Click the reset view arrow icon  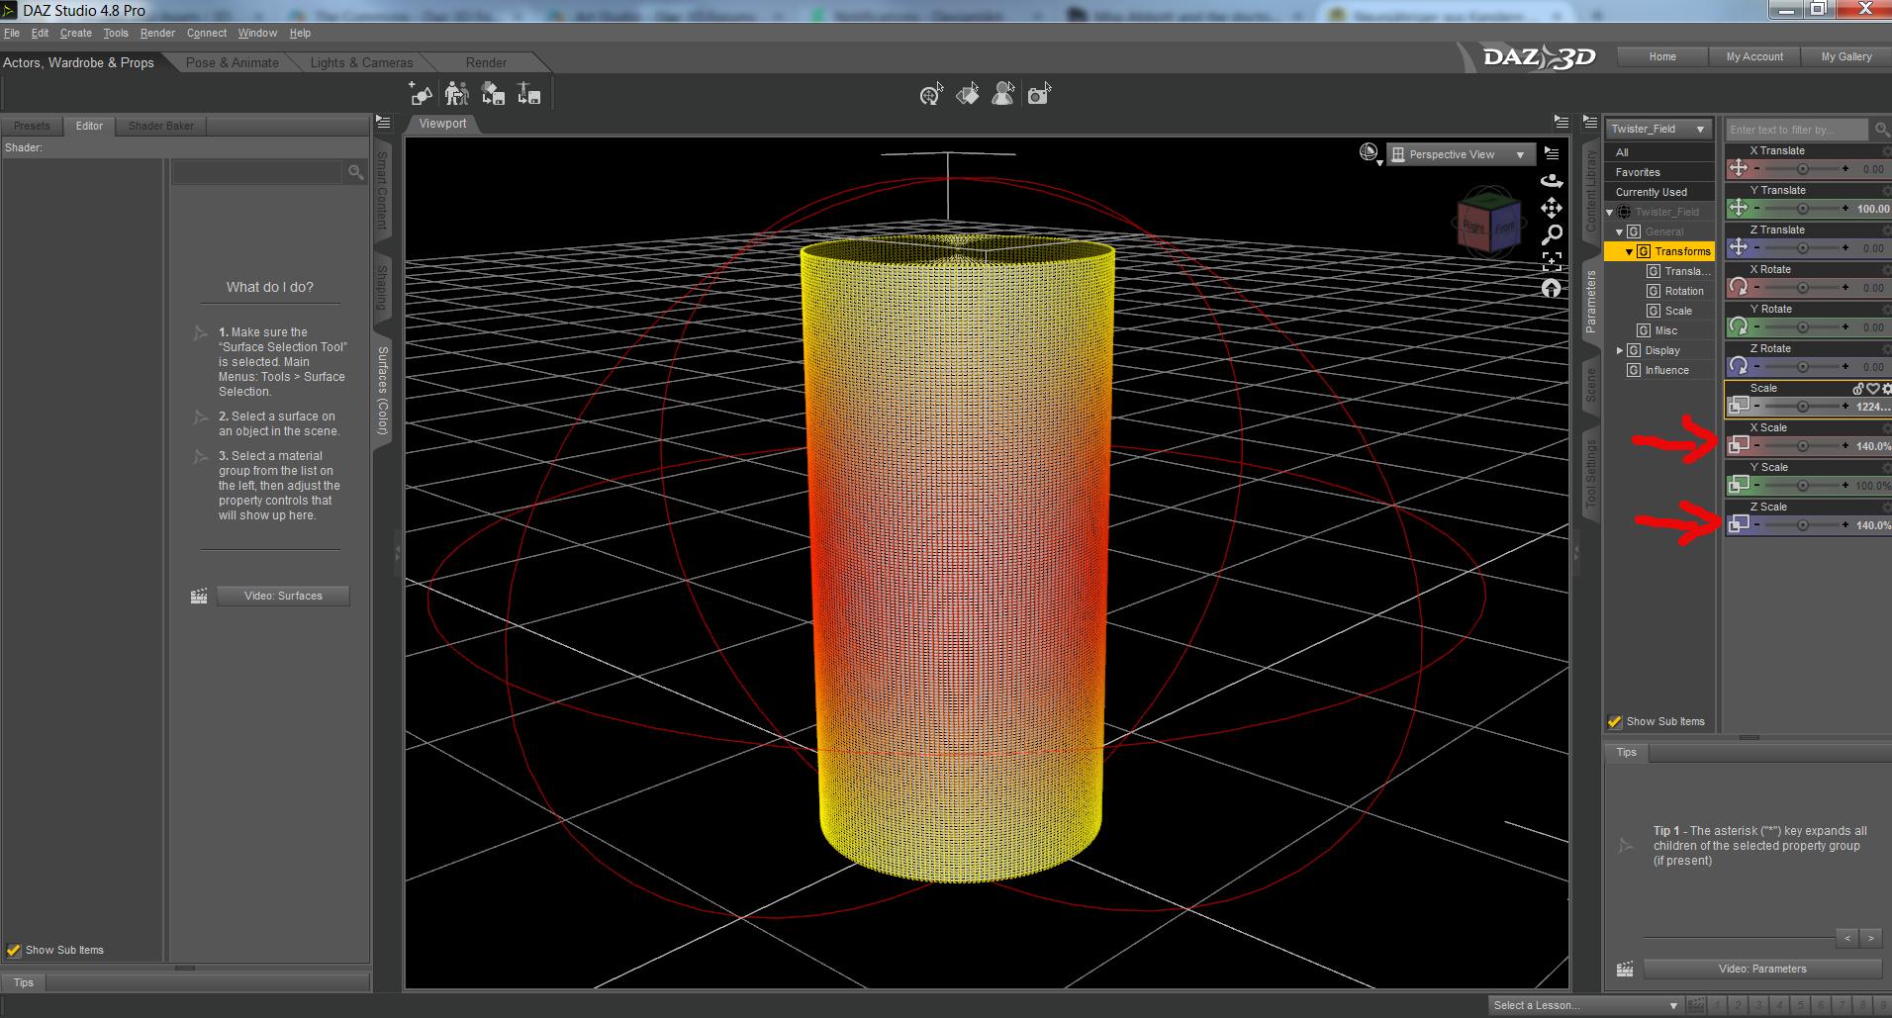(x=1551, y=288)
